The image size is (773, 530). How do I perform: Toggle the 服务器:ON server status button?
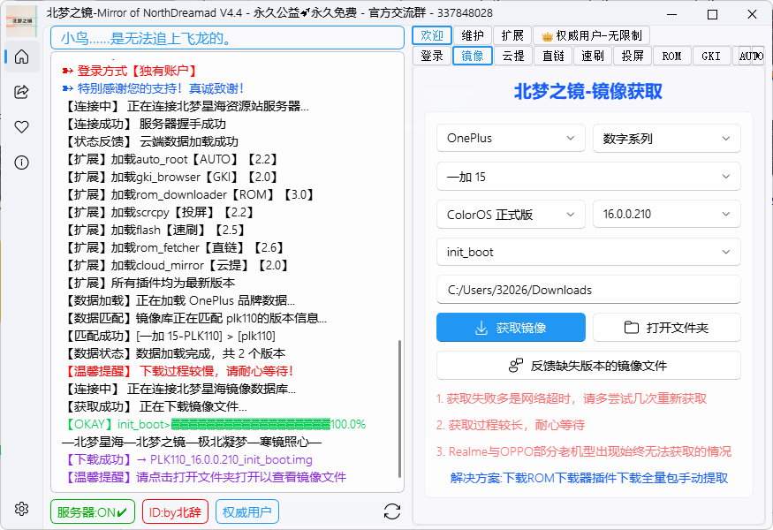coord(92,510)
